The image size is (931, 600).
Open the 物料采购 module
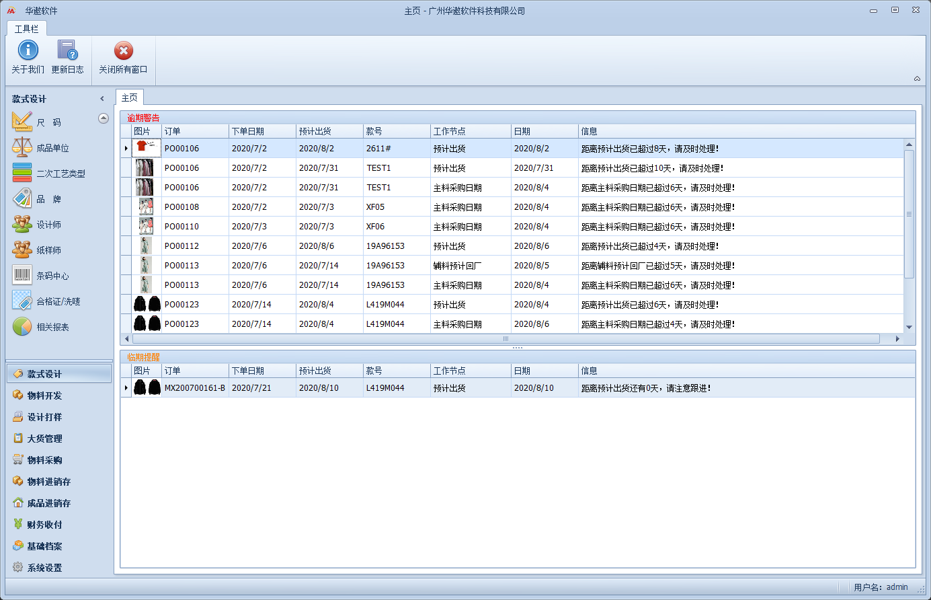click(x=44, y=460)
